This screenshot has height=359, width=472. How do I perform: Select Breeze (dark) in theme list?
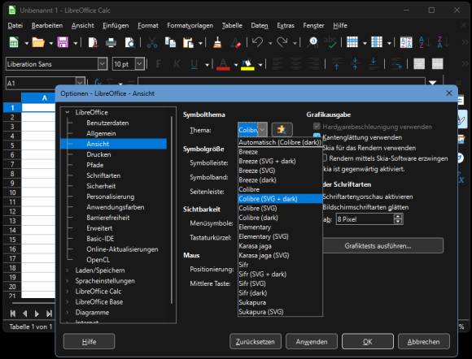(280, 180)
